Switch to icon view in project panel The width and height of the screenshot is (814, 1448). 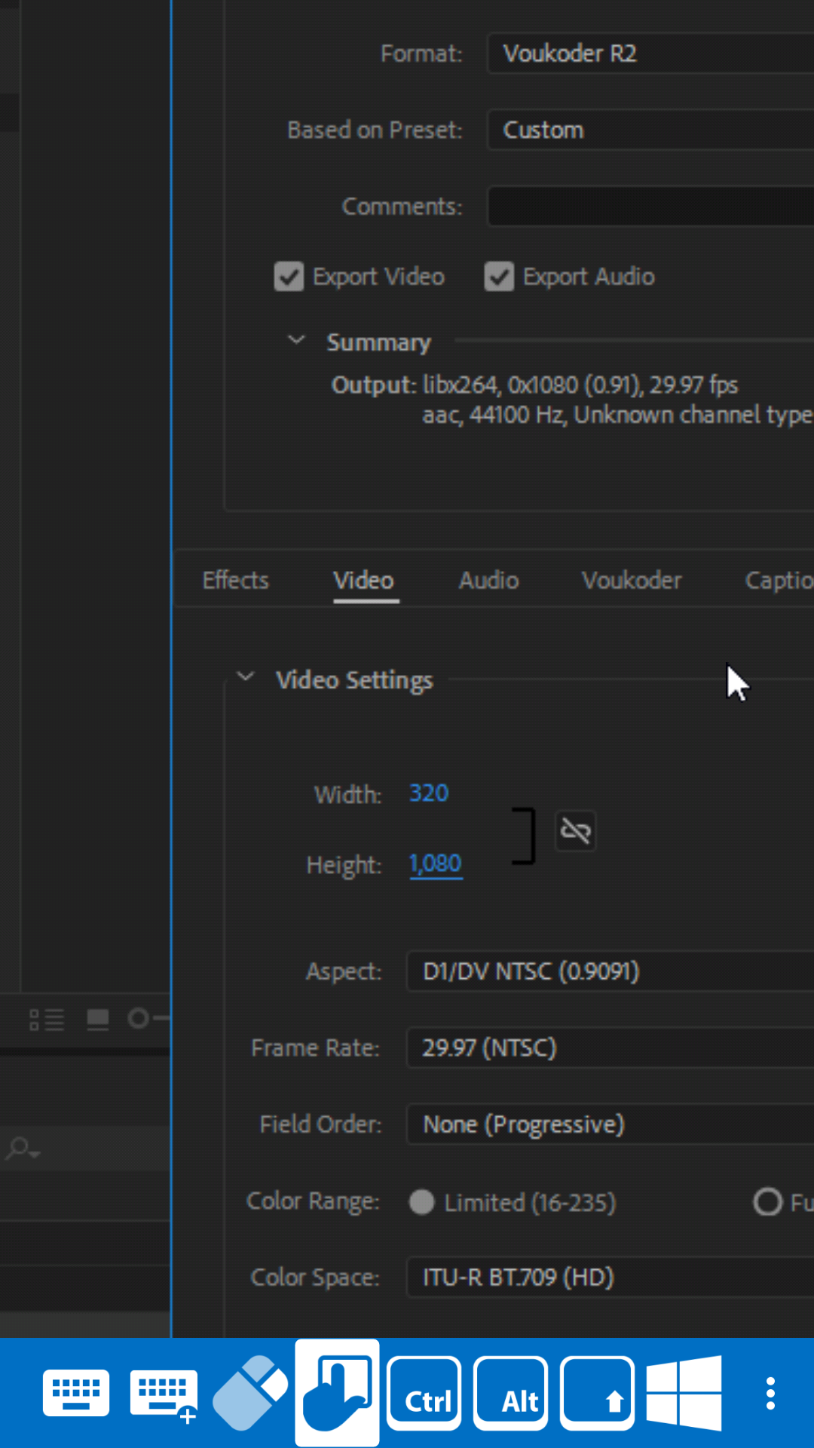click(98, 1020)
